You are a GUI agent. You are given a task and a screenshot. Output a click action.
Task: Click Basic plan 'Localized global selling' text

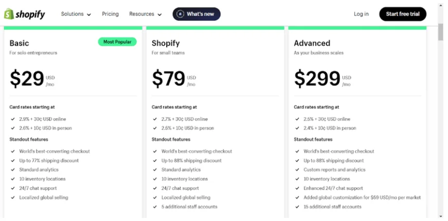pos(44,197)
